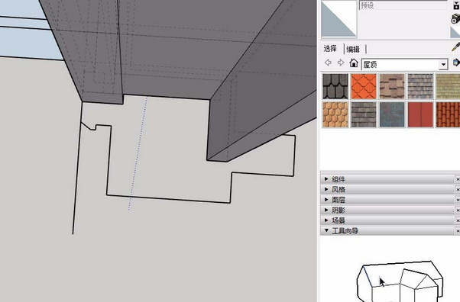
Task: Go to home materials in model icon
Action: (x=354, y=63)
